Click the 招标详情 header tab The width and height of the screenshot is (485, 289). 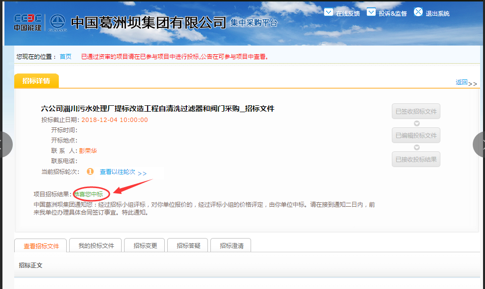click(36, 81)
